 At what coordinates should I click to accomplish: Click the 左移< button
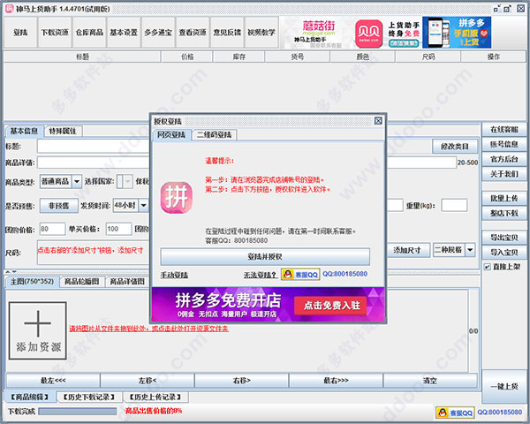(x=148, y=381)
